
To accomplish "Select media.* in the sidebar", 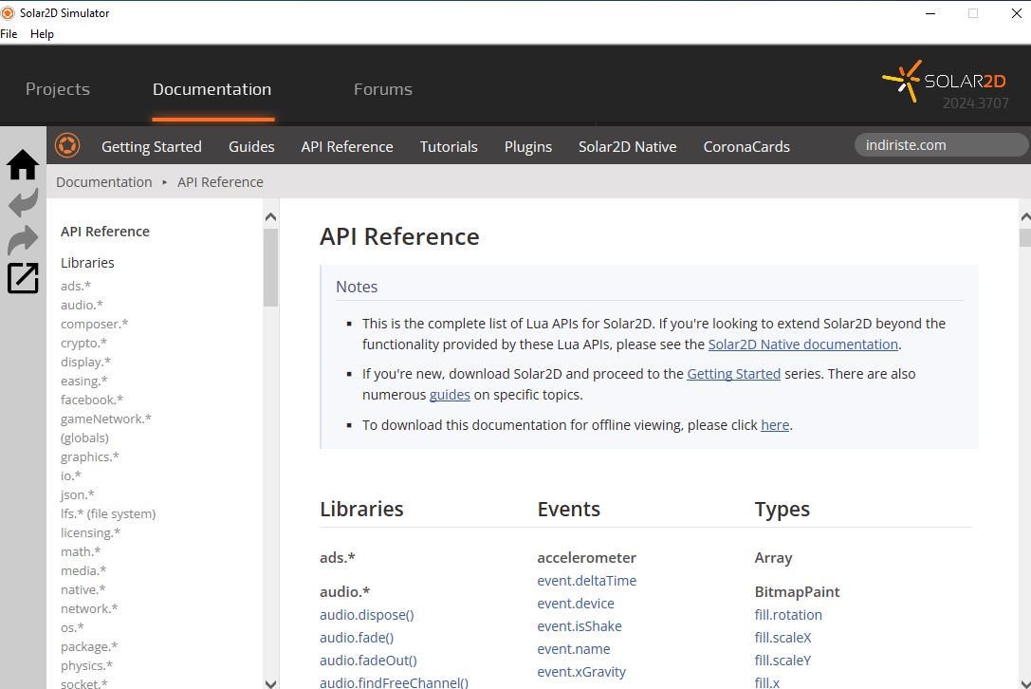I will (x=83, y=570).
